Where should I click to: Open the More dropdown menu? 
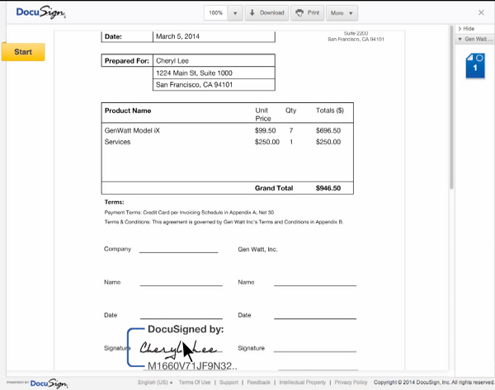[x=342, y=13]
